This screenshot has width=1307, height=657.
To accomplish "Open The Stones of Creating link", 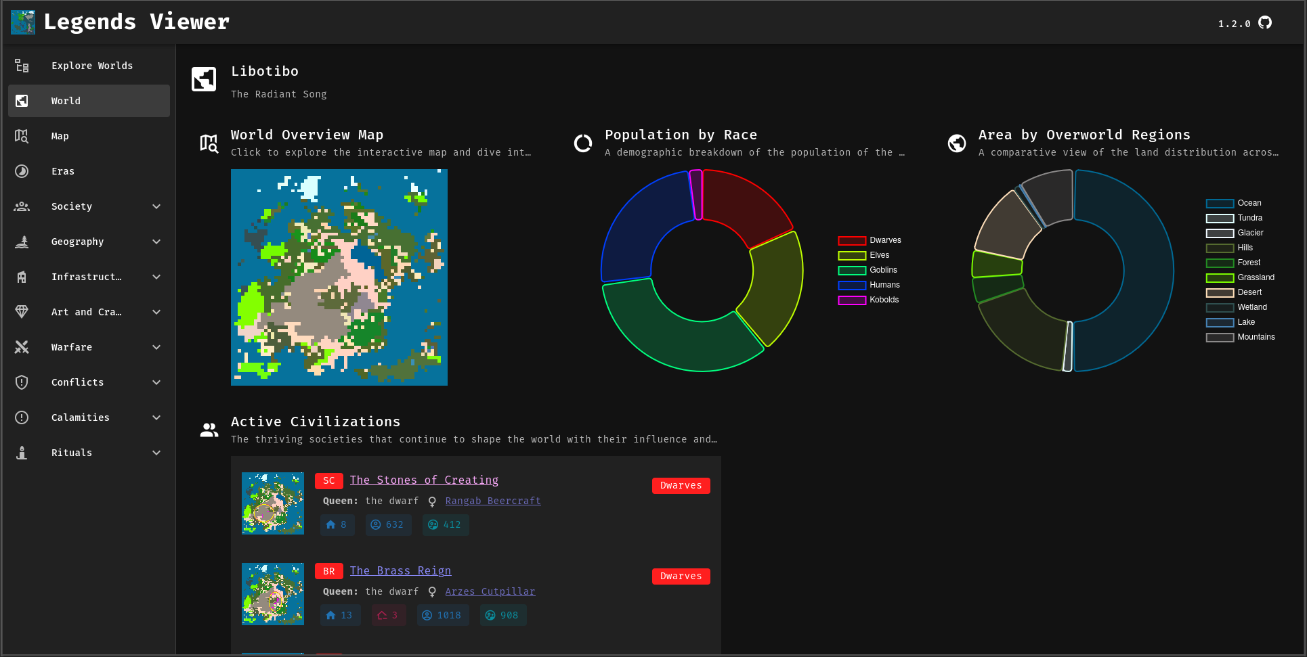I will pyautogui.click(x=424, y=480).
